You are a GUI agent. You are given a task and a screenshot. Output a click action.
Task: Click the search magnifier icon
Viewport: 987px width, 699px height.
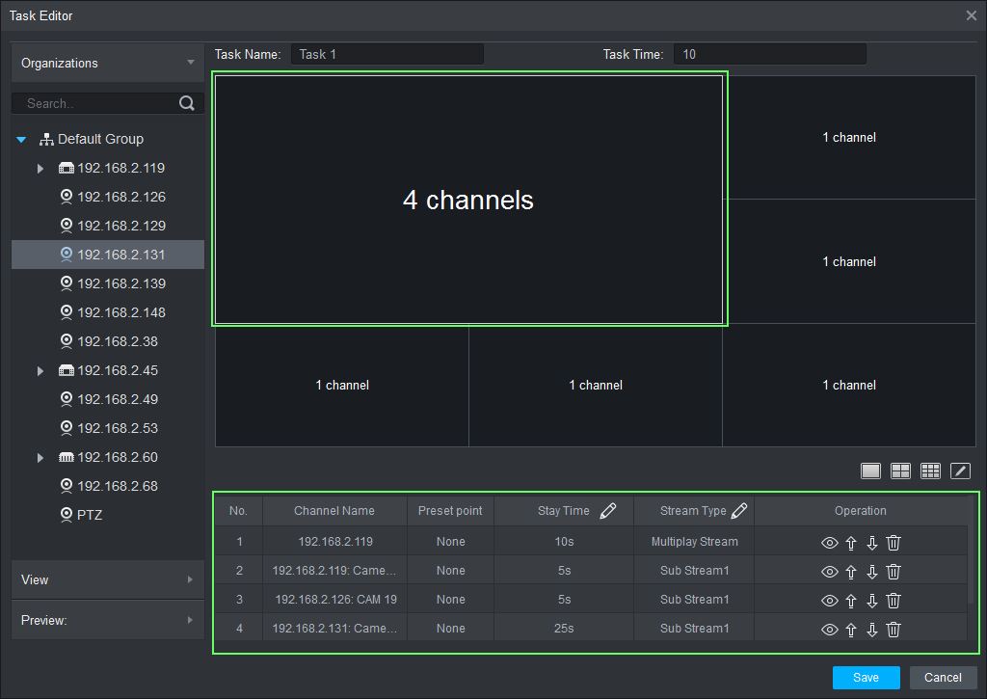click(187, 103)
